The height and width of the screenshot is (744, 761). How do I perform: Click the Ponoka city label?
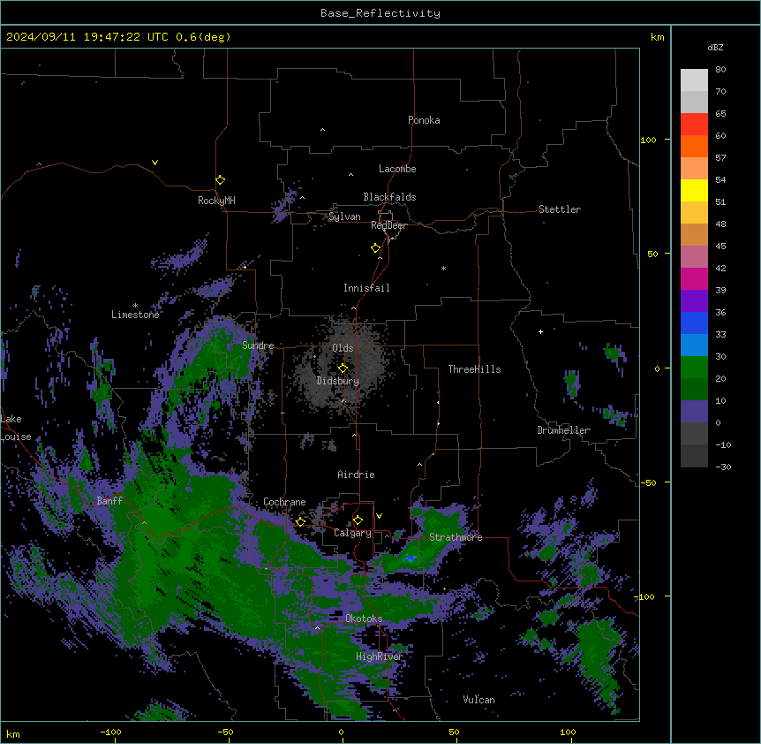coord(424,120)
